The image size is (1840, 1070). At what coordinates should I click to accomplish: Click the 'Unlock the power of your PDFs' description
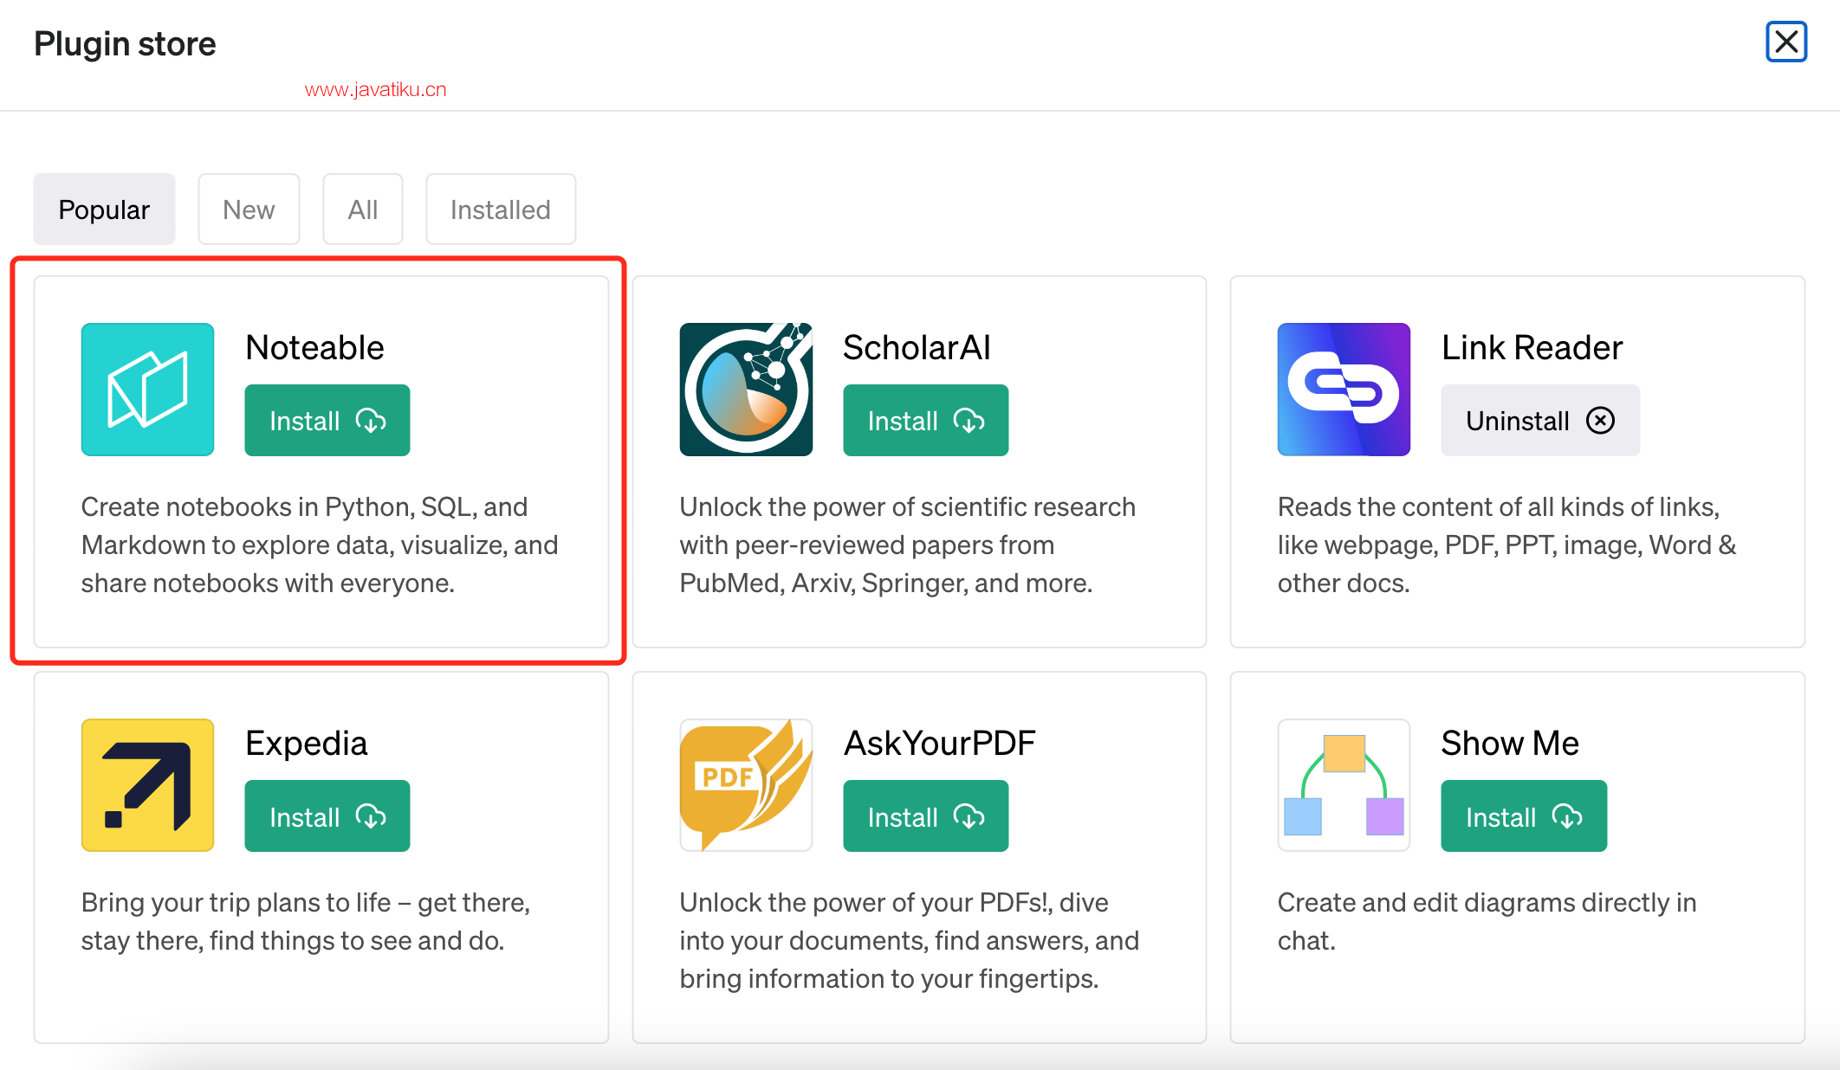point(909,940)
